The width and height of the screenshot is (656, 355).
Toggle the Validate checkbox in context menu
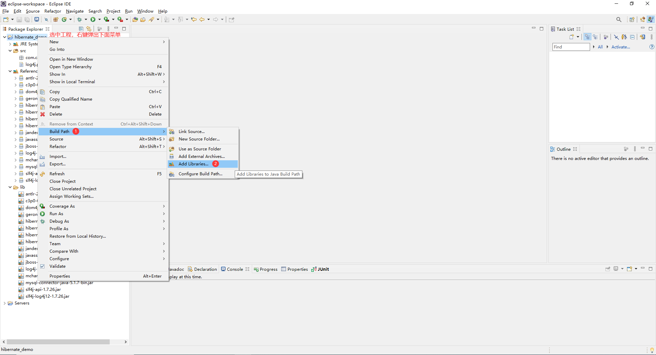43,266
